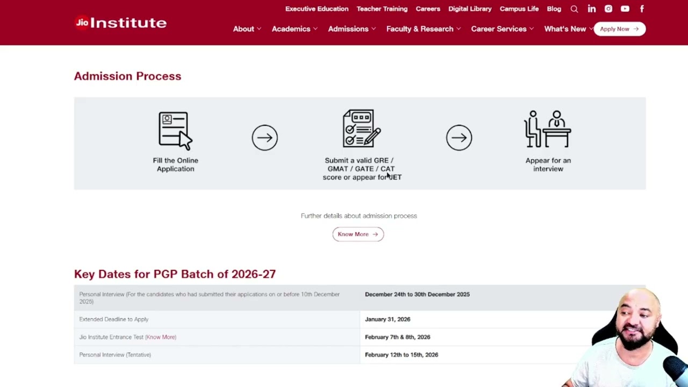Open the Facebook icon link
The height and width of the screenshot is (387, 688).
tap(642, 9)
